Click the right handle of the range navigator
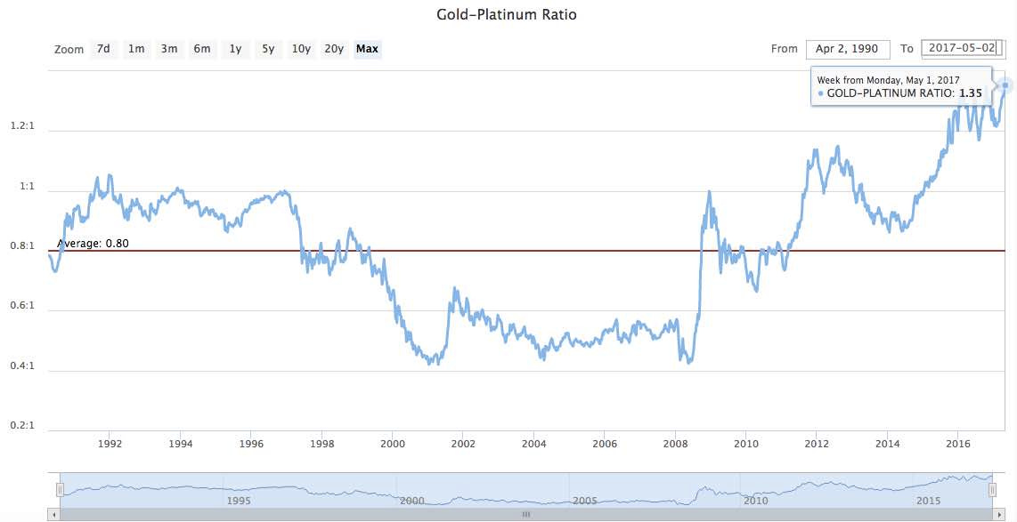The width and height of the screenshot is (1017, 522). (x=995, y=489)
